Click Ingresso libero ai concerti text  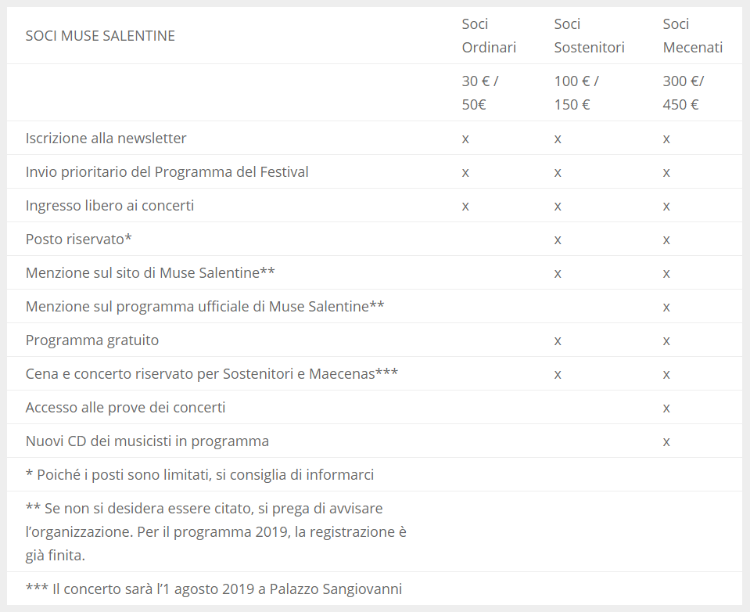pos(109,206)
